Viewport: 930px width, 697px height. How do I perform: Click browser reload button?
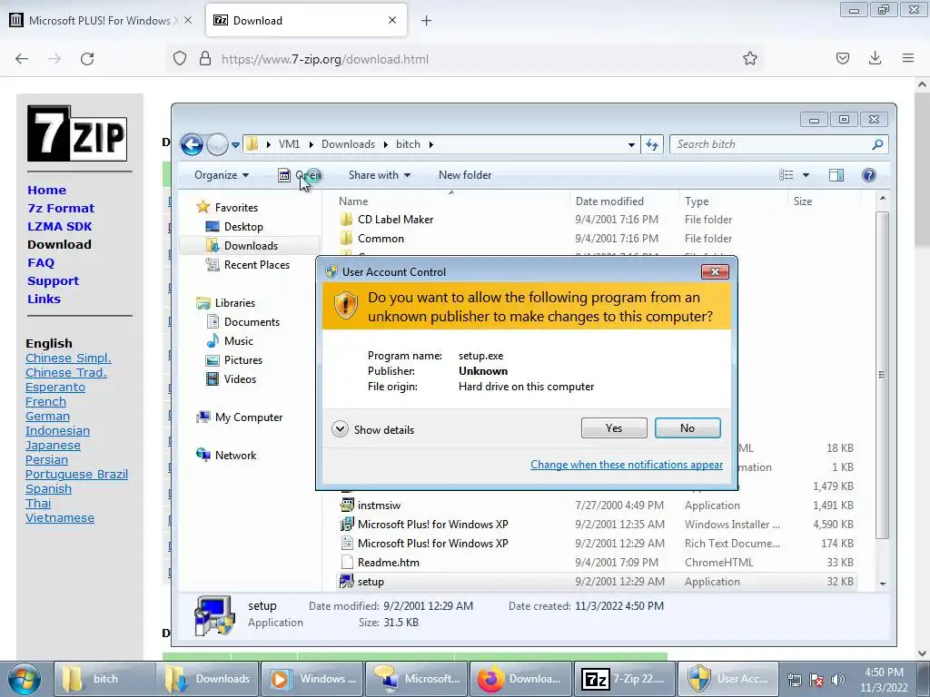pyautogui.click(x=87, y=59)
